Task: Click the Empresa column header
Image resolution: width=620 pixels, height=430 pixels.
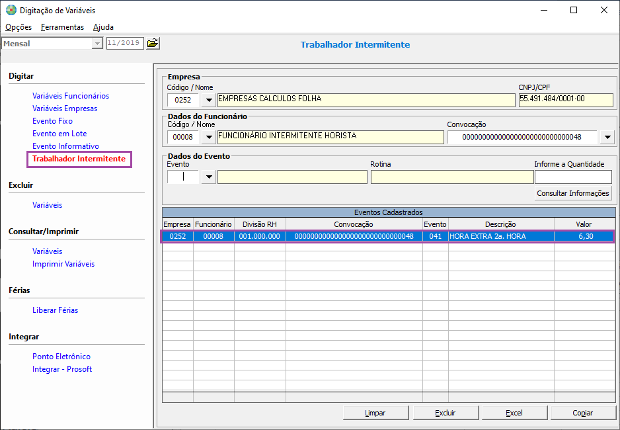Action: coord(178,224)
